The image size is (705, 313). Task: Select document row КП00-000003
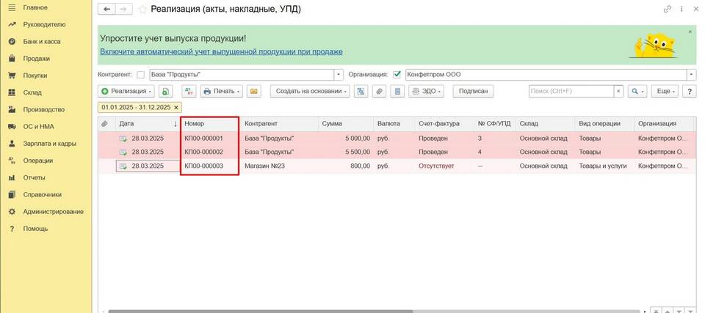(209, 166)
